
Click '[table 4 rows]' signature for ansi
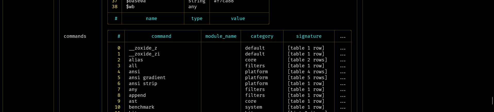[307, 72]
